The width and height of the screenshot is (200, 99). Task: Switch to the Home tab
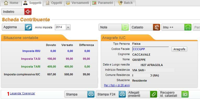tap(11, 3)
